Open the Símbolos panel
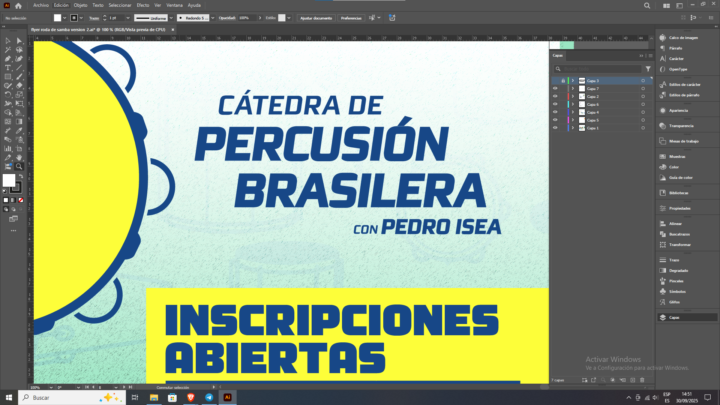 tap(677, 292)
